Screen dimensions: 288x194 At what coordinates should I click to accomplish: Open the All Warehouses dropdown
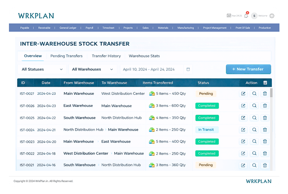[93, 69]
